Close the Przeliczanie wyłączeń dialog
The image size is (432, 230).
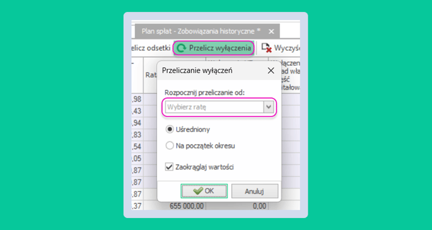click(271, 70)
